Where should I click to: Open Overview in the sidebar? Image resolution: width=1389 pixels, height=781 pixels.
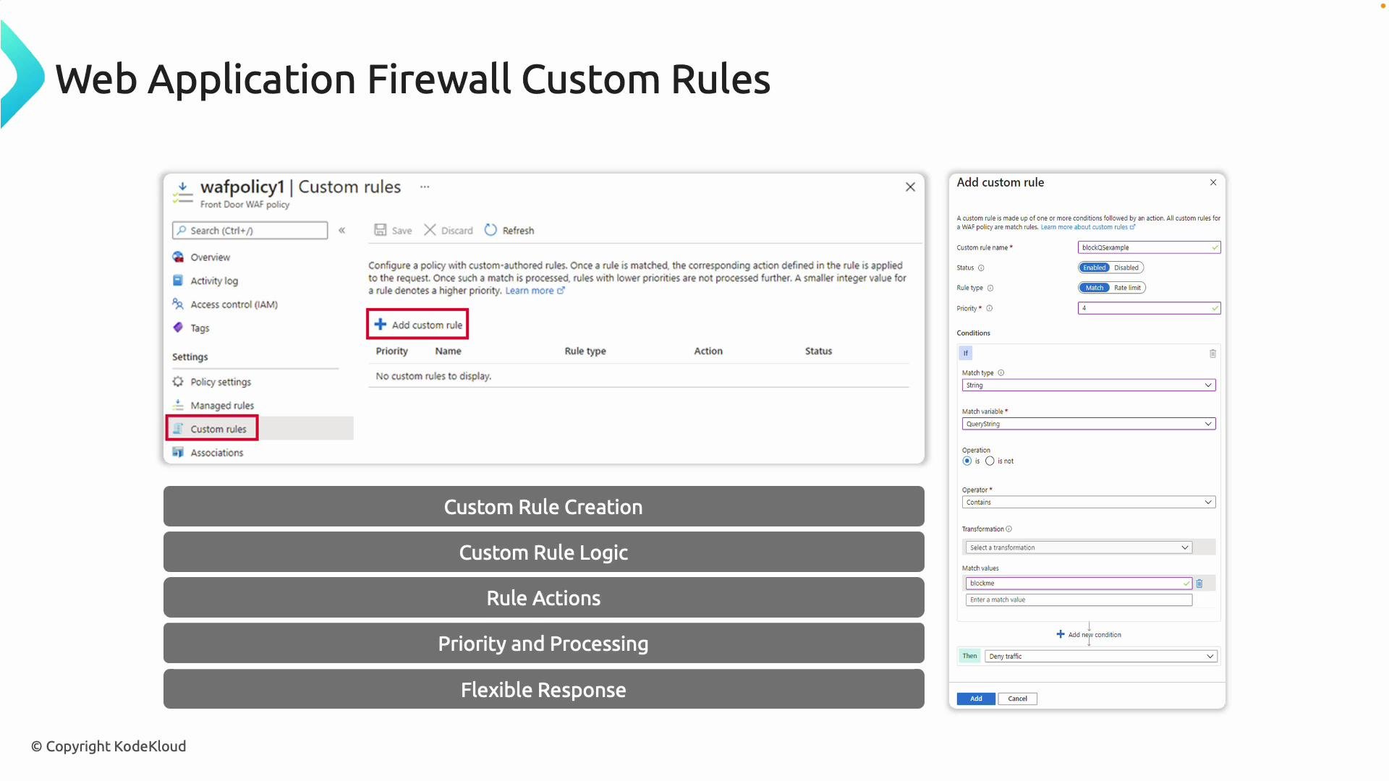click(211, 257)
